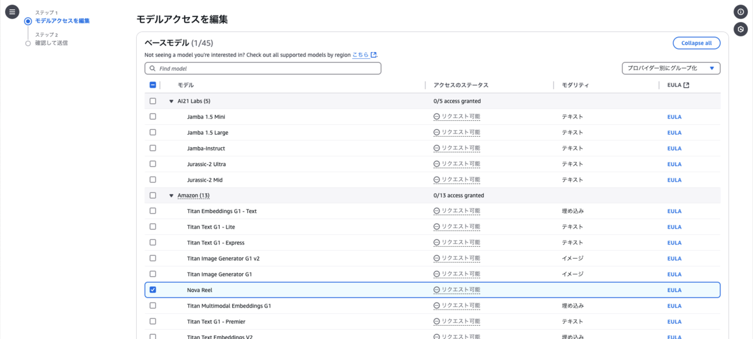This screenshot has width=753, height=339.
Task: Open EULA link for Jurassic-2 Mid
Action: 674,180
